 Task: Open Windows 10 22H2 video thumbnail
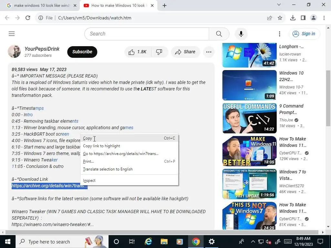click(x=249, y=85)
